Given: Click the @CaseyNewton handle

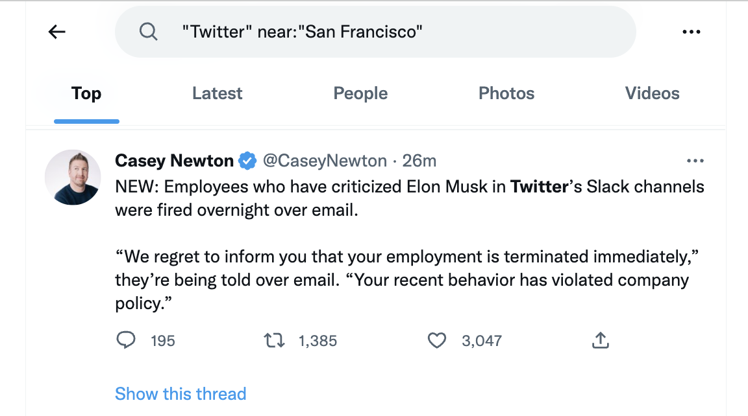Looking at the screenshot, I should pos(324,161).
